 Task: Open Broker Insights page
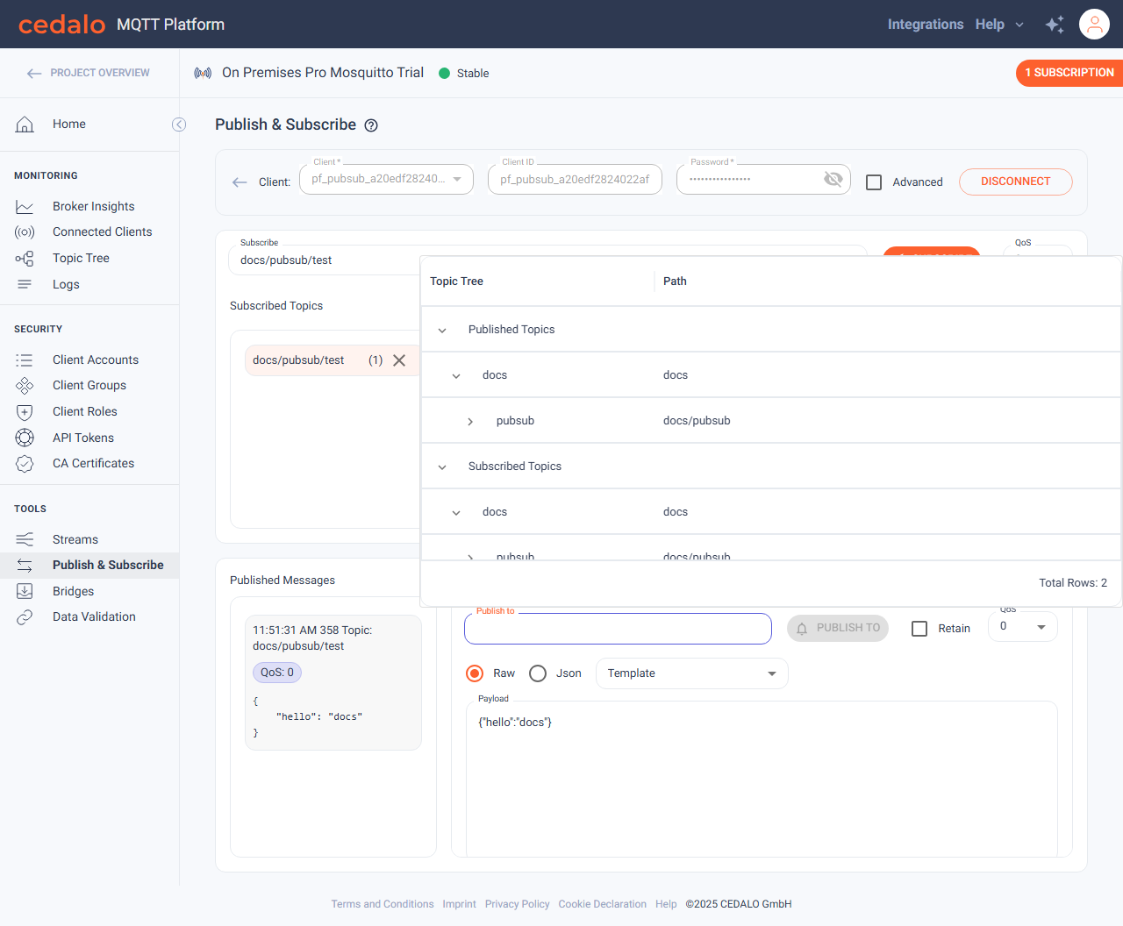click(94, 207)
